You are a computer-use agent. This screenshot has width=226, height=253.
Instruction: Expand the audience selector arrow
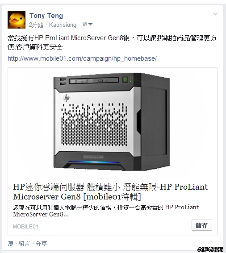(x=91, y=25)
